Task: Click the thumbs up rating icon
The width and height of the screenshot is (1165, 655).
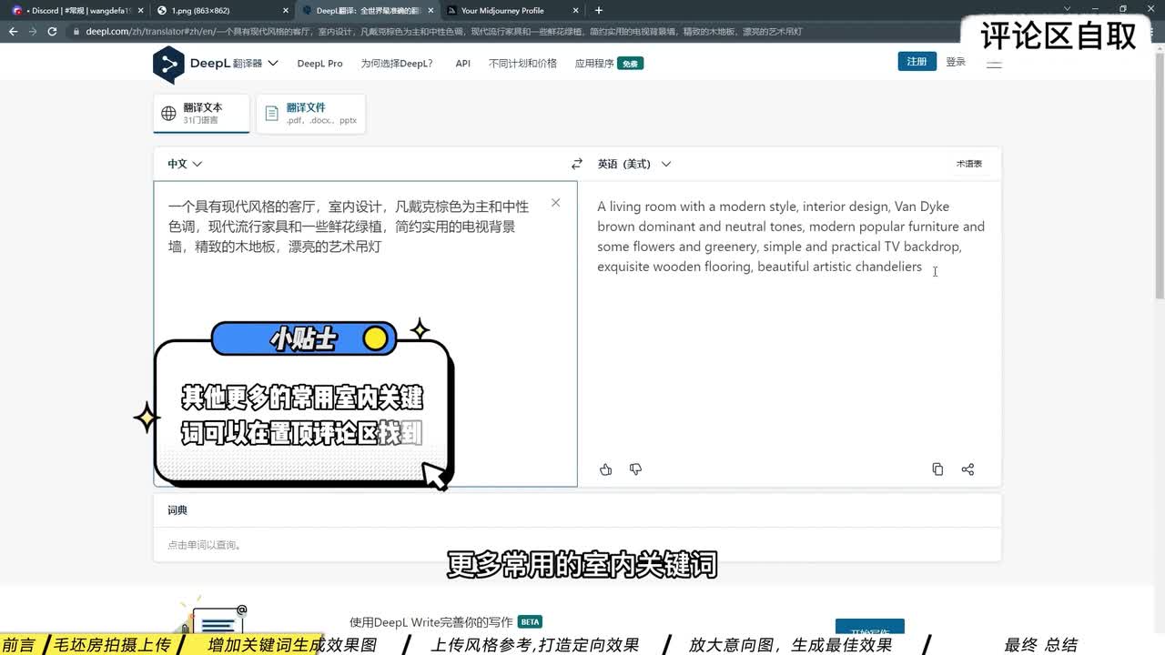Action: [x=606, y=469]
